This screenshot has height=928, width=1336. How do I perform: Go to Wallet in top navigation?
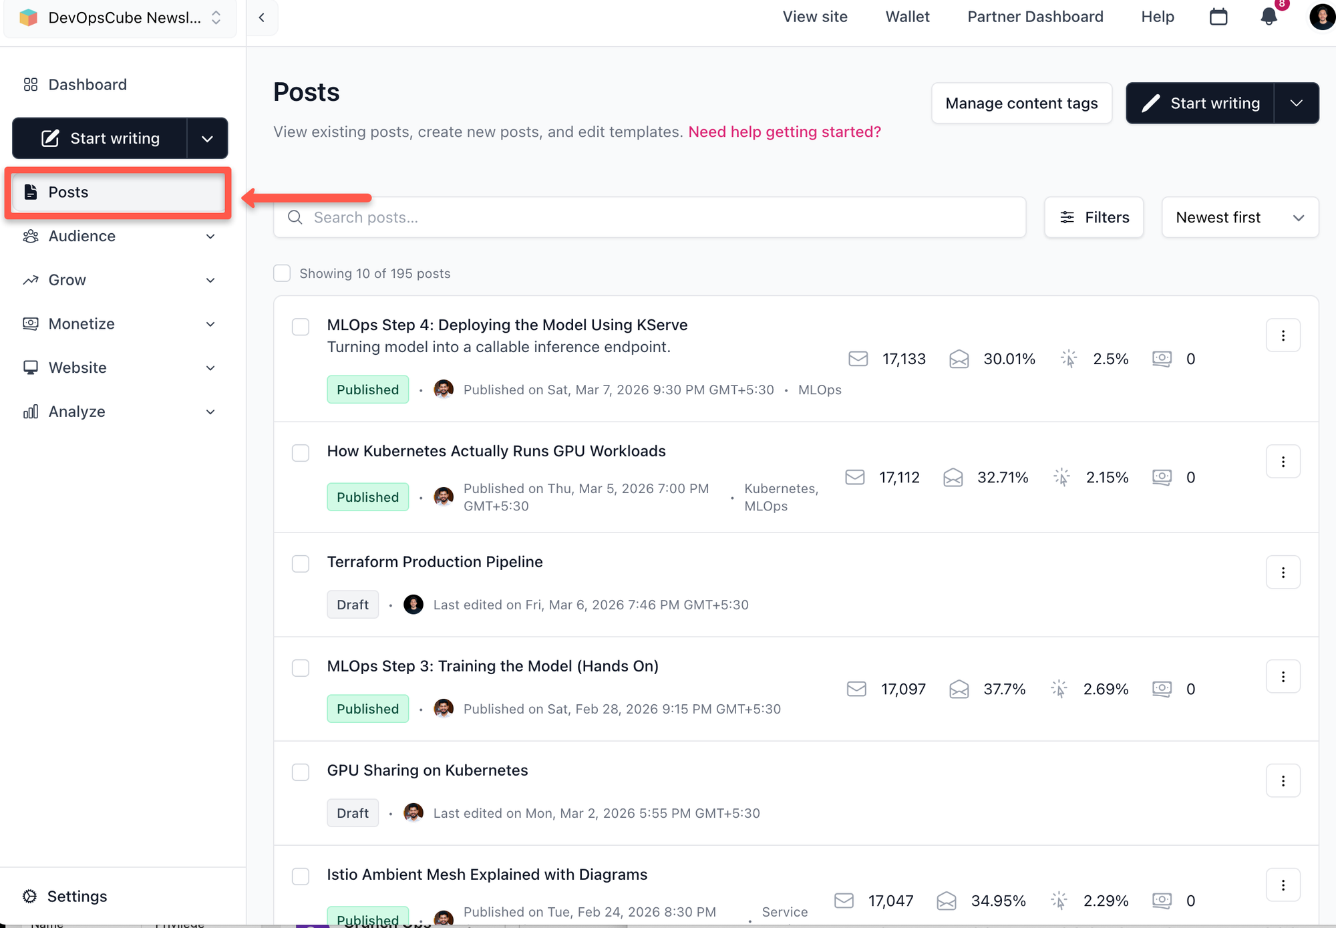point(907,17)
